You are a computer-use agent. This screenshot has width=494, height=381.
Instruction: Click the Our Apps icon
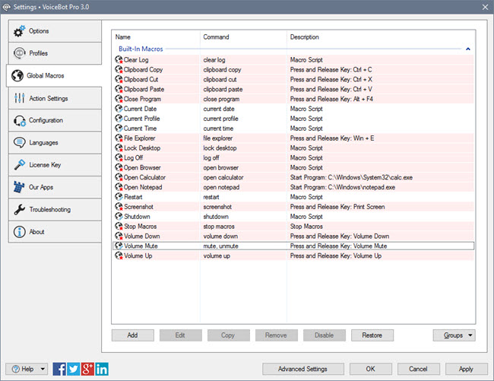tap(19, 187)
